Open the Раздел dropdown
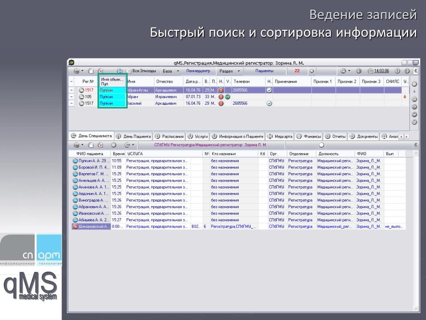The height and width of the screenshot is (320, 426). pos(239,71)
